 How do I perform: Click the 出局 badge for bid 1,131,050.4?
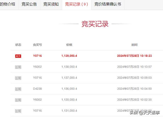[18, 111]
